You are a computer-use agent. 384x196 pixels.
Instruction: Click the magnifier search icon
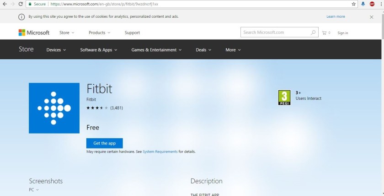(313, 32)
